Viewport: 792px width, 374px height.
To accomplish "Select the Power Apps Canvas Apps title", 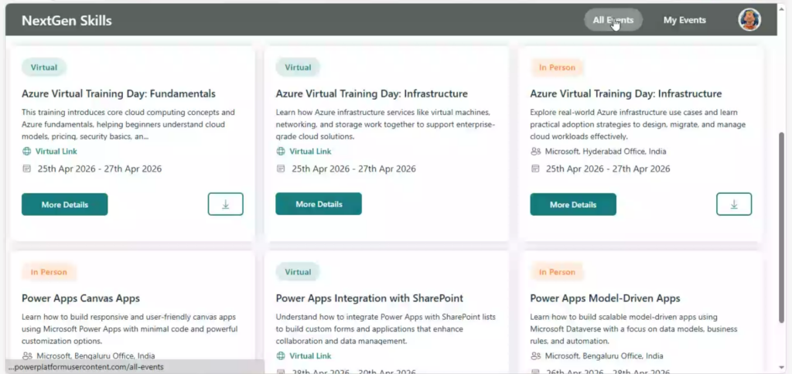I will point(80,298).
